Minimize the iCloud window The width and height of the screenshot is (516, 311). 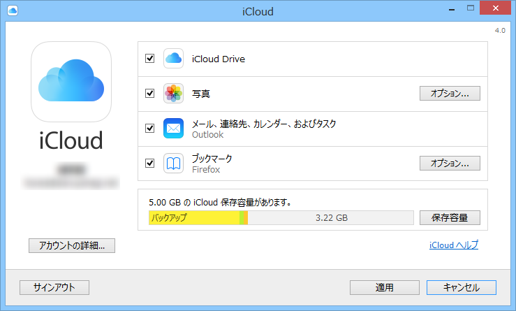coord(452,8)
